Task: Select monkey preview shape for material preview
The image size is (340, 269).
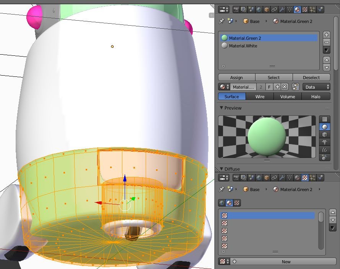Action: tap(325, 142)
